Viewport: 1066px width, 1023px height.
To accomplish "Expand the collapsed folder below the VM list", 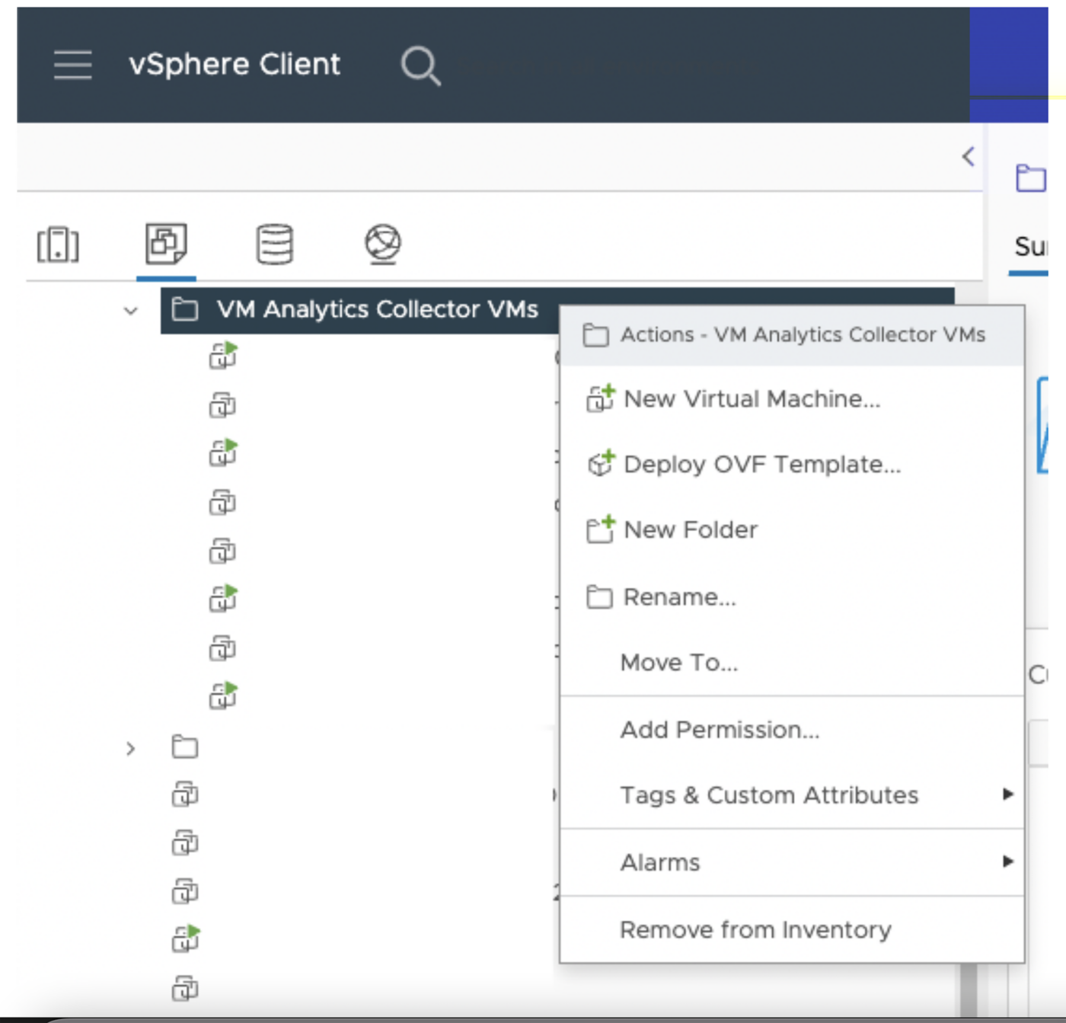I will [x=131, y=749].
